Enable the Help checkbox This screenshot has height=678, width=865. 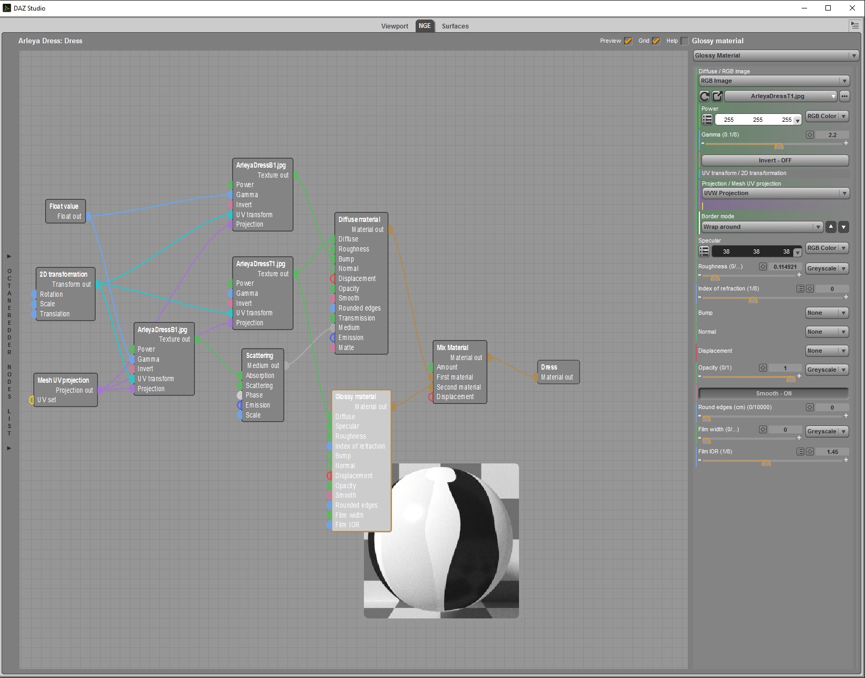pyautogui.click(x=685, y=41)
